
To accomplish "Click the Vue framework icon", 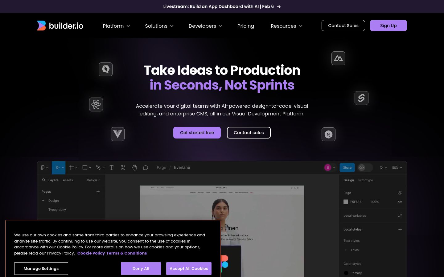I will pos(117,134).
